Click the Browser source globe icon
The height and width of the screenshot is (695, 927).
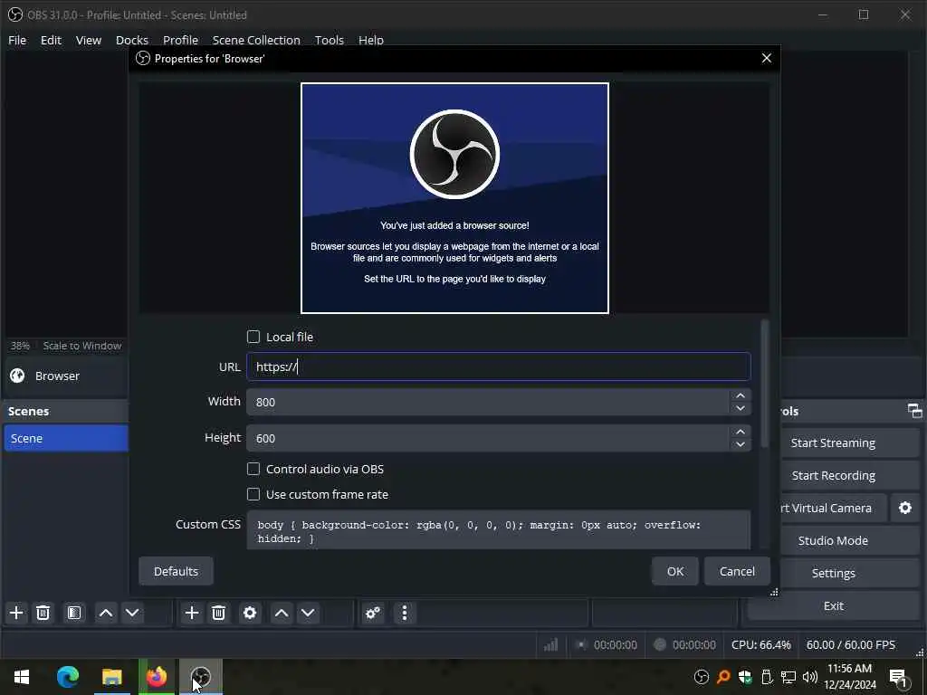[17, 376]
